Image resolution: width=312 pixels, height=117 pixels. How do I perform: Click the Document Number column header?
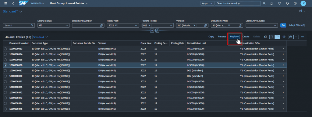[x=19, y=43]
